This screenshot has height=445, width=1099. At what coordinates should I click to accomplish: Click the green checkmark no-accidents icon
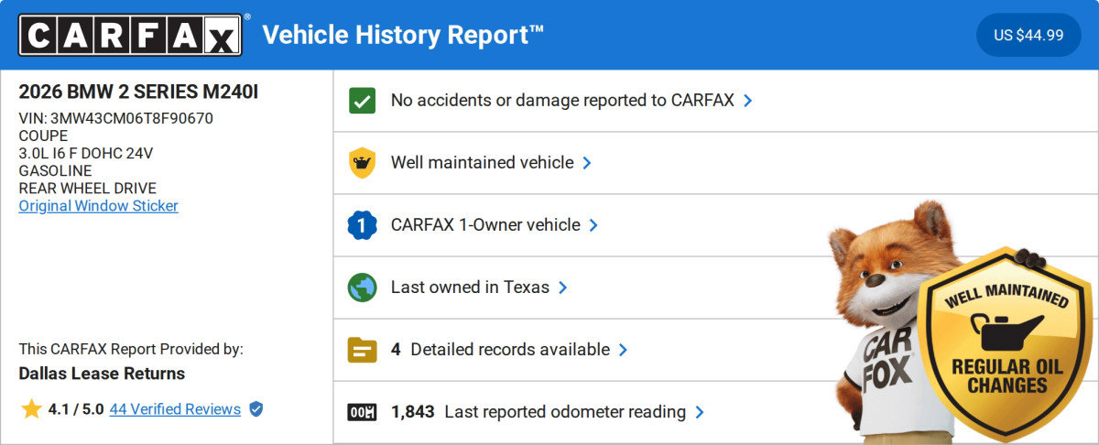tap(363, 101)
